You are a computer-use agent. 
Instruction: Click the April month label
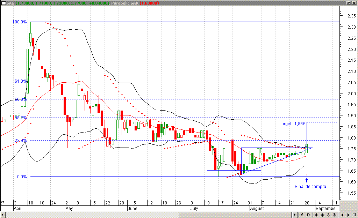click(18, 209)
